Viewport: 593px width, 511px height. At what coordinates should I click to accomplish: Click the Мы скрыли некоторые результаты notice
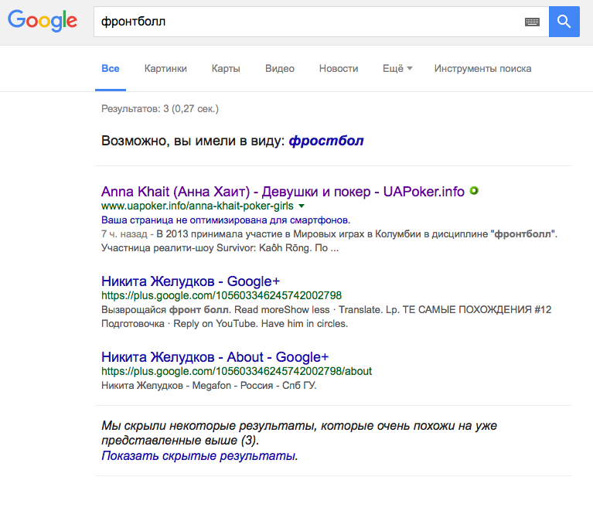click(x=298, y=433)
